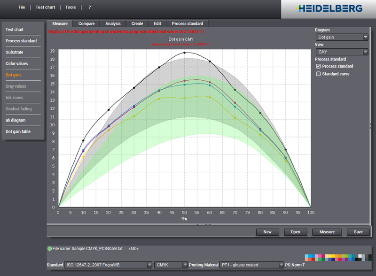Viewport: 376px width, 276px height.
Task: Click the Save button
Action: pos(358,232)
